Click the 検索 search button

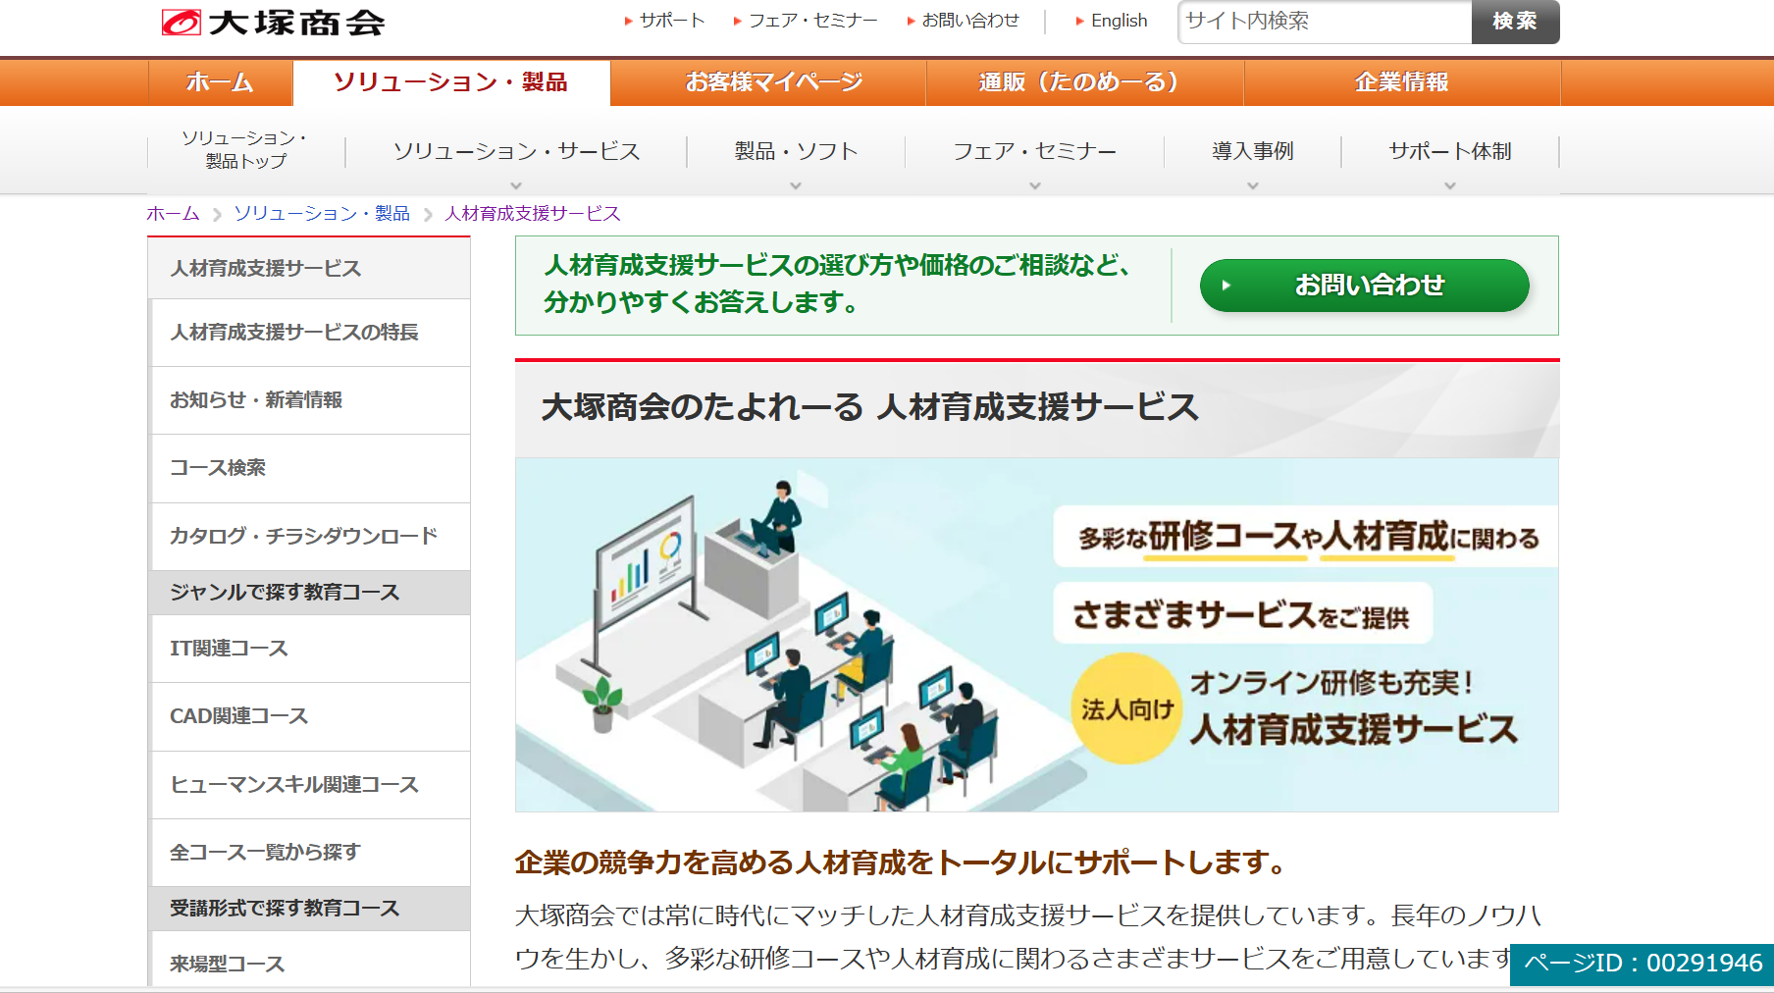click(1514, 22)
